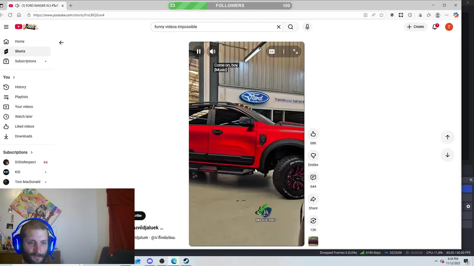The width and height of the screenshot is (474, 266).
Task: Expand the Subscriptions section header
Action: pos(18,152)
